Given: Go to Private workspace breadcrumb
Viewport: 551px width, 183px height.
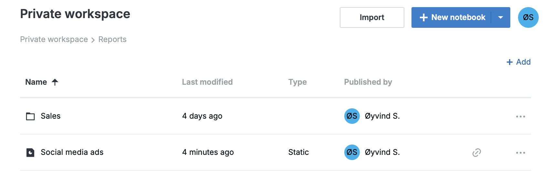Looking at the screenshot, I should 54,39.
